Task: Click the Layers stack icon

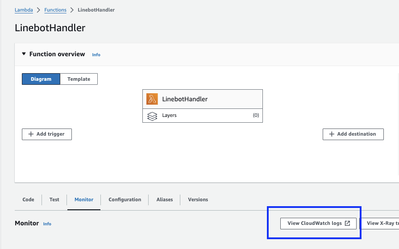Action: pos(152,116)
